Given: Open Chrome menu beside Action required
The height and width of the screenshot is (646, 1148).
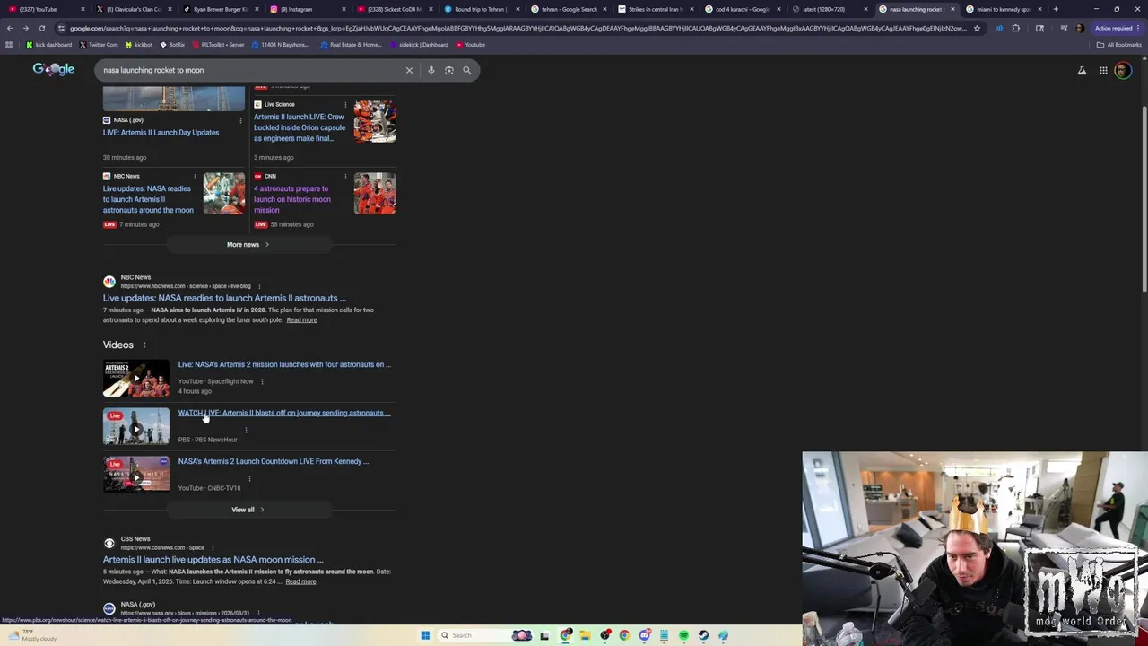Looking at the screenshot, I should [x=1140, y=28].
